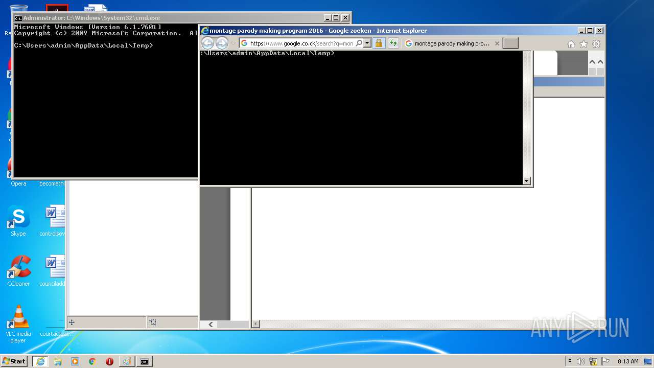Open Windows Explorer from taskbar
The image size is (654, 368).
(58, 361)
